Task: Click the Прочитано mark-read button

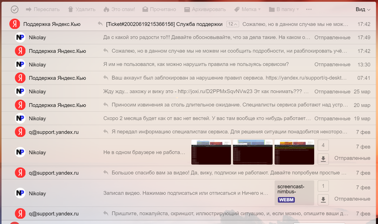Action: [x=159, y=9]
